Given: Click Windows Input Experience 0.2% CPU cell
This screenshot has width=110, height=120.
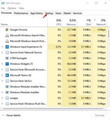Looking at the screenshot, I should click(x=55, y=47).
